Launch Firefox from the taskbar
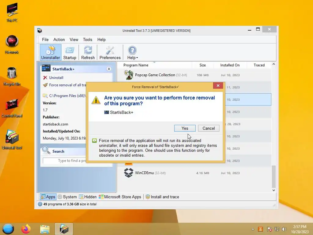 click(26, 229)
